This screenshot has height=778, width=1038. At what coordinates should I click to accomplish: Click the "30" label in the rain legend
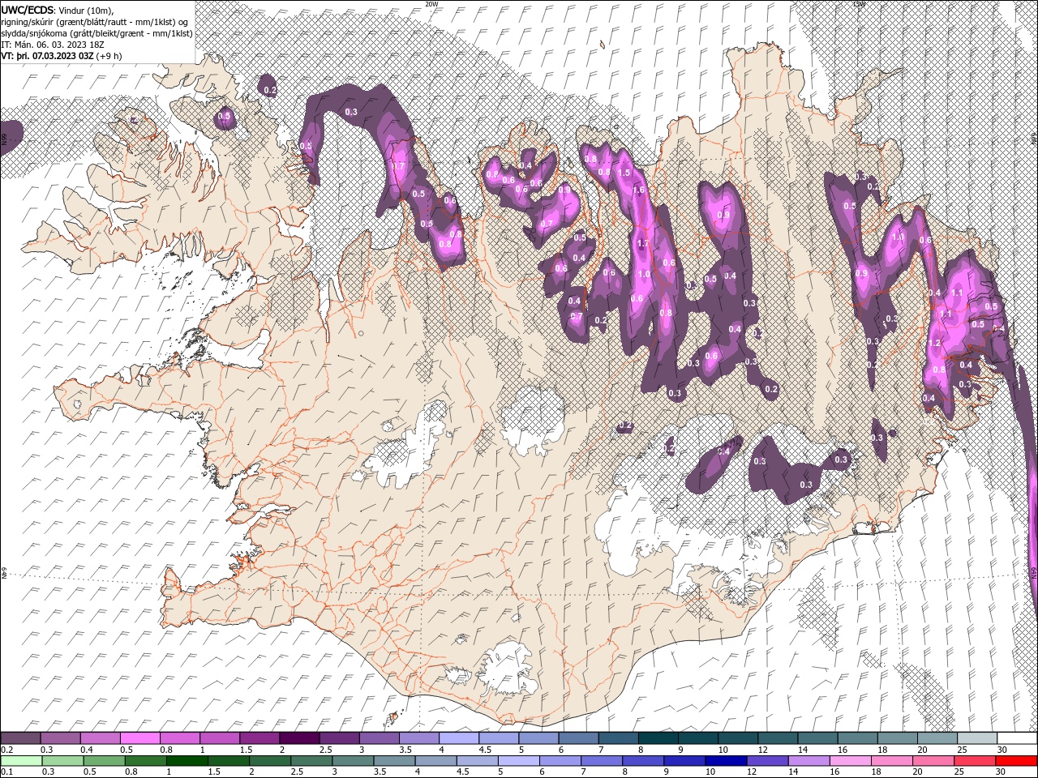(x=1002, y=772)
